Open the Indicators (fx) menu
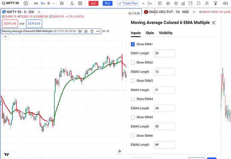This screenshot has height=159, width=231. (x=71, y=3)
